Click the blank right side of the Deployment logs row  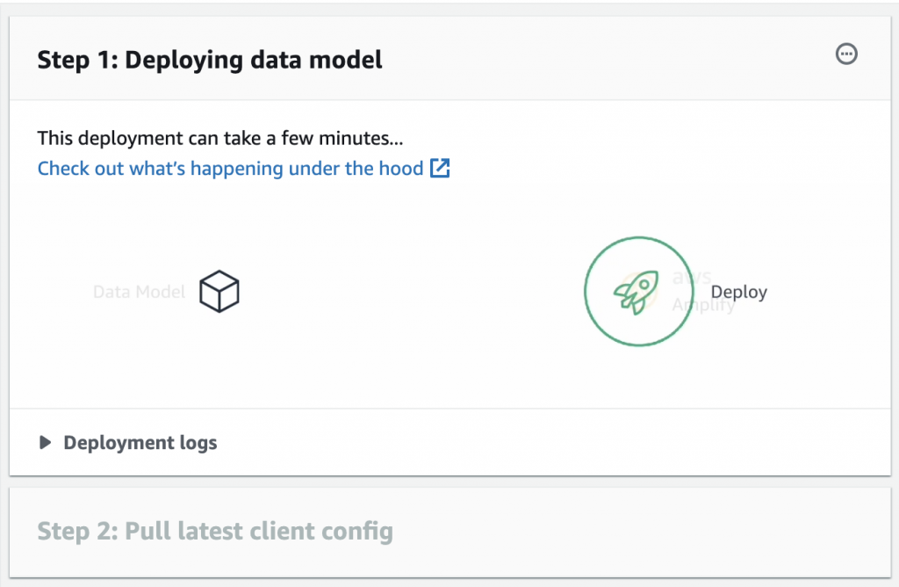615,443
